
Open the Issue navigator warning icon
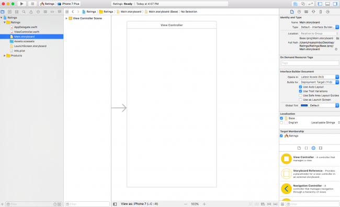[31, 11]
